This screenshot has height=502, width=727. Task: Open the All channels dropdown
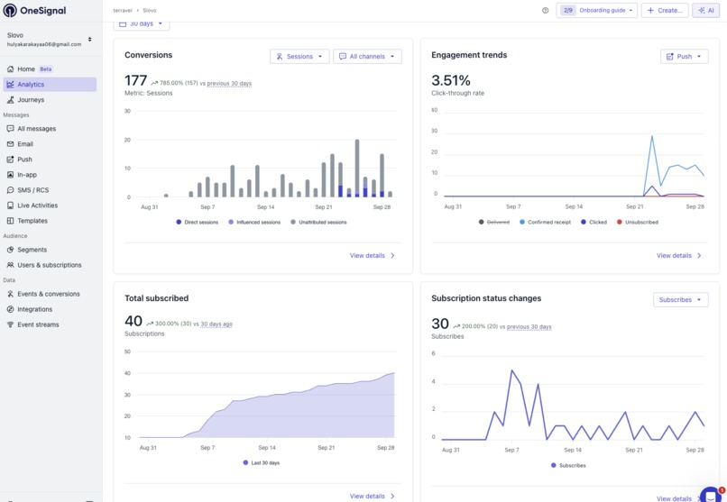[367, 57]
